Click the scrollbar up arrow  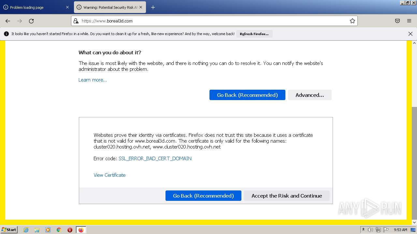click(414, 43)
